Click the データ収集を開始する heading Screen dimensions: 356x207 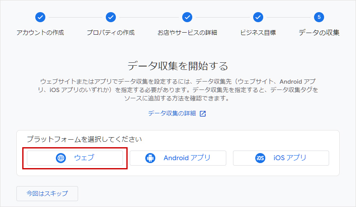click(178, 66)
